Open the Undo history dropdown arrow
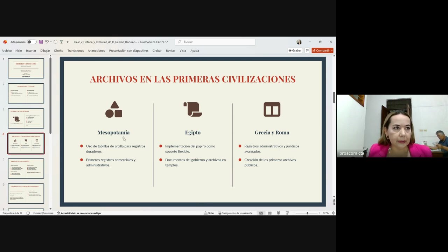Screen dimensions: 448x252 [x=51, y=42]
